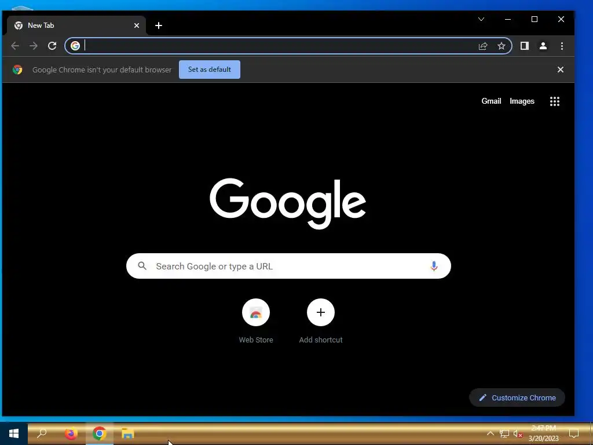Open a new tab with plus button
593x445 pixels.
[159, 25]
